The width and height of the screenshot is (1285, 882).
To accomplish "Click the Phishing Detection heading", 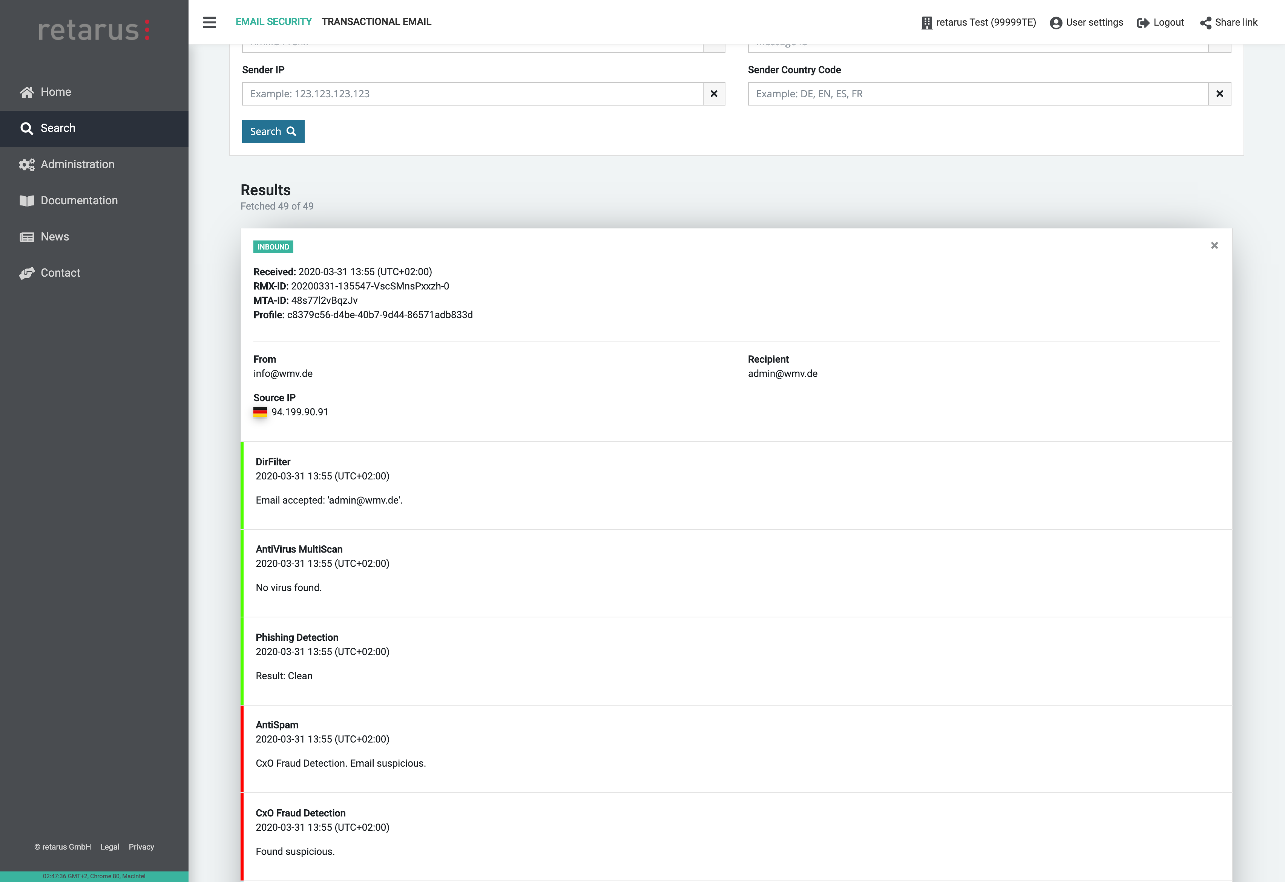I will tap(297, 638).
